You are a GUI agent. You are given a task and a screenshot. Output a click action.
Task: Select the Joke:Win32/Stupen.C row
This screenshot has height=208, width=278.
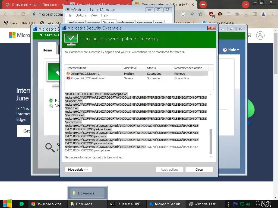point(137,74)
